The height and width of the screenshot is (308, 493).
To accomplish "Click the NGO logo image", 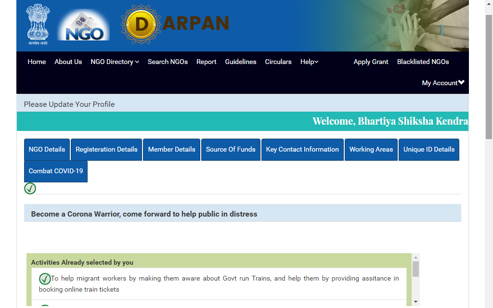I will coord(83,26).
